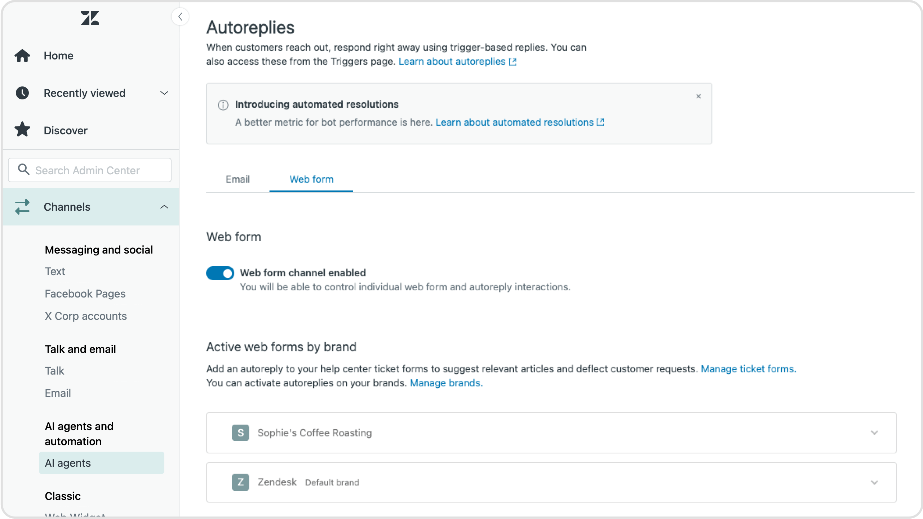Click the AI agents and automation heading
Screen dimensions: 923x519
79,434
